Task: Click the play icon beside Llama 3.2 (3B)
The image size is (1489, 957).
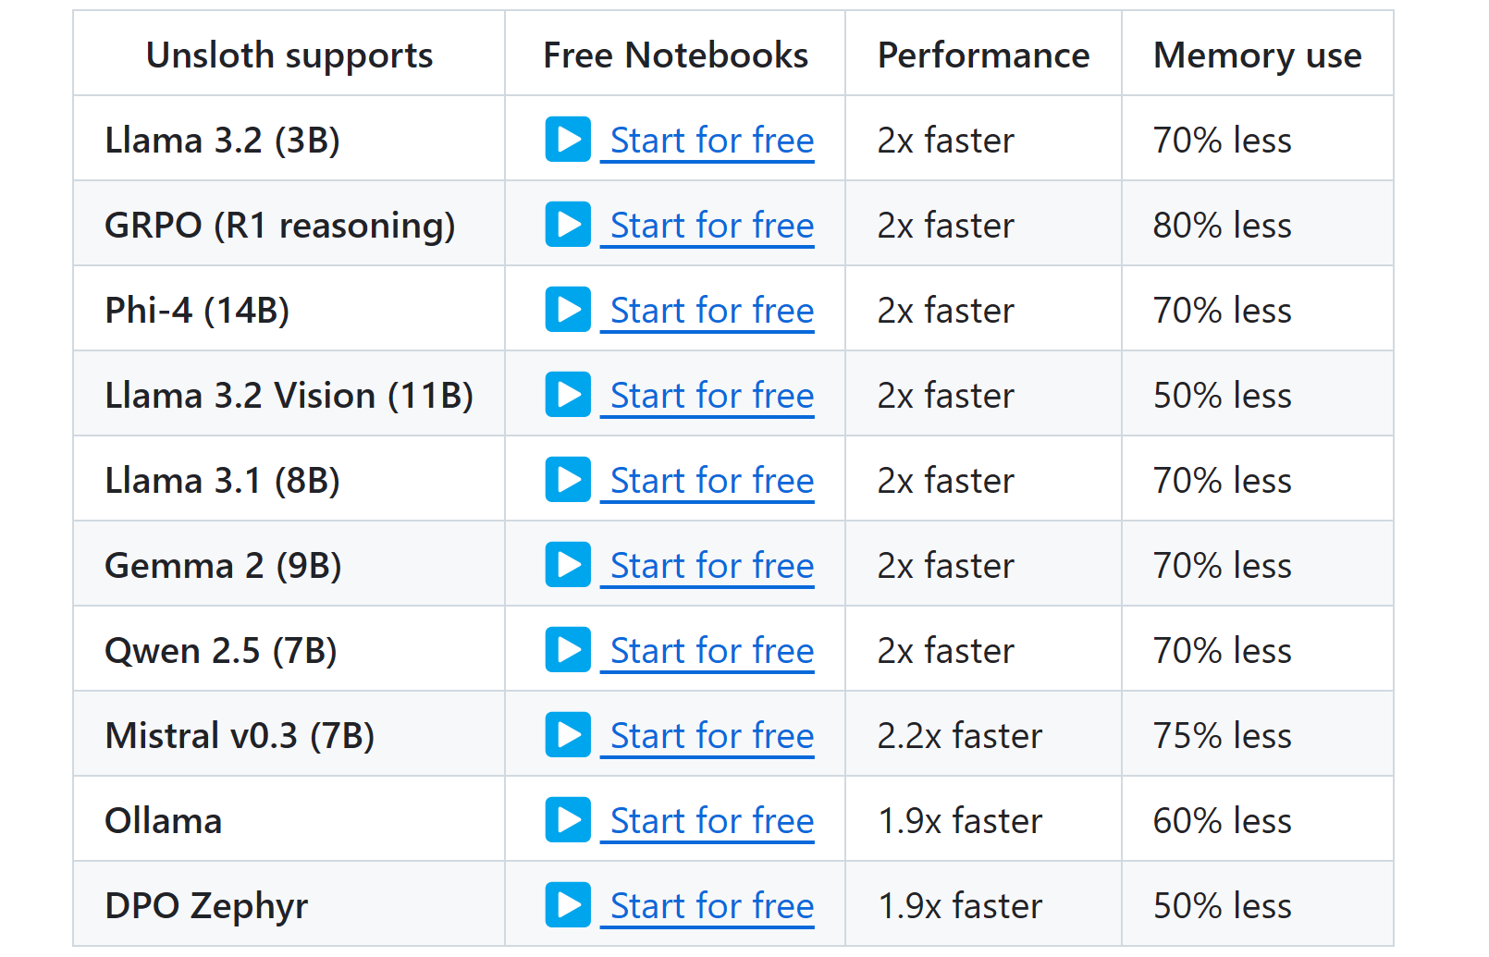Action: pyautogui.click(x=568, y=140)
